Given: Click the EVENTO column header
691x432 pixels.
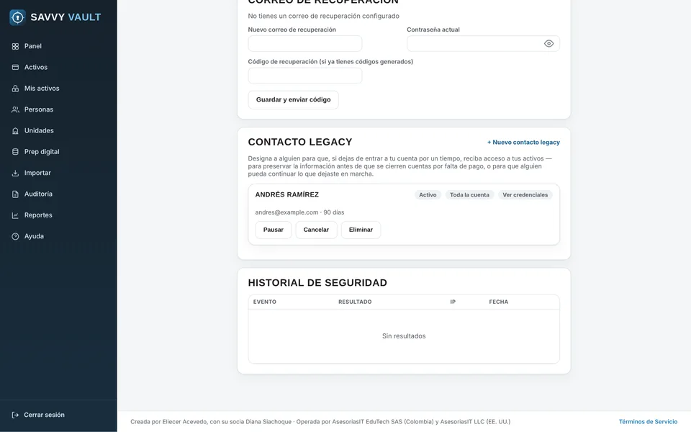Looking at the screenshot, I should pyautogui.click(x=264, y=302).
